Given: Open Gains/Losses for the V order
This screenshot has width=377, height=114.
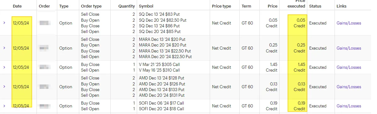Looking at the screenshot, I should click(x=349, y=68).
